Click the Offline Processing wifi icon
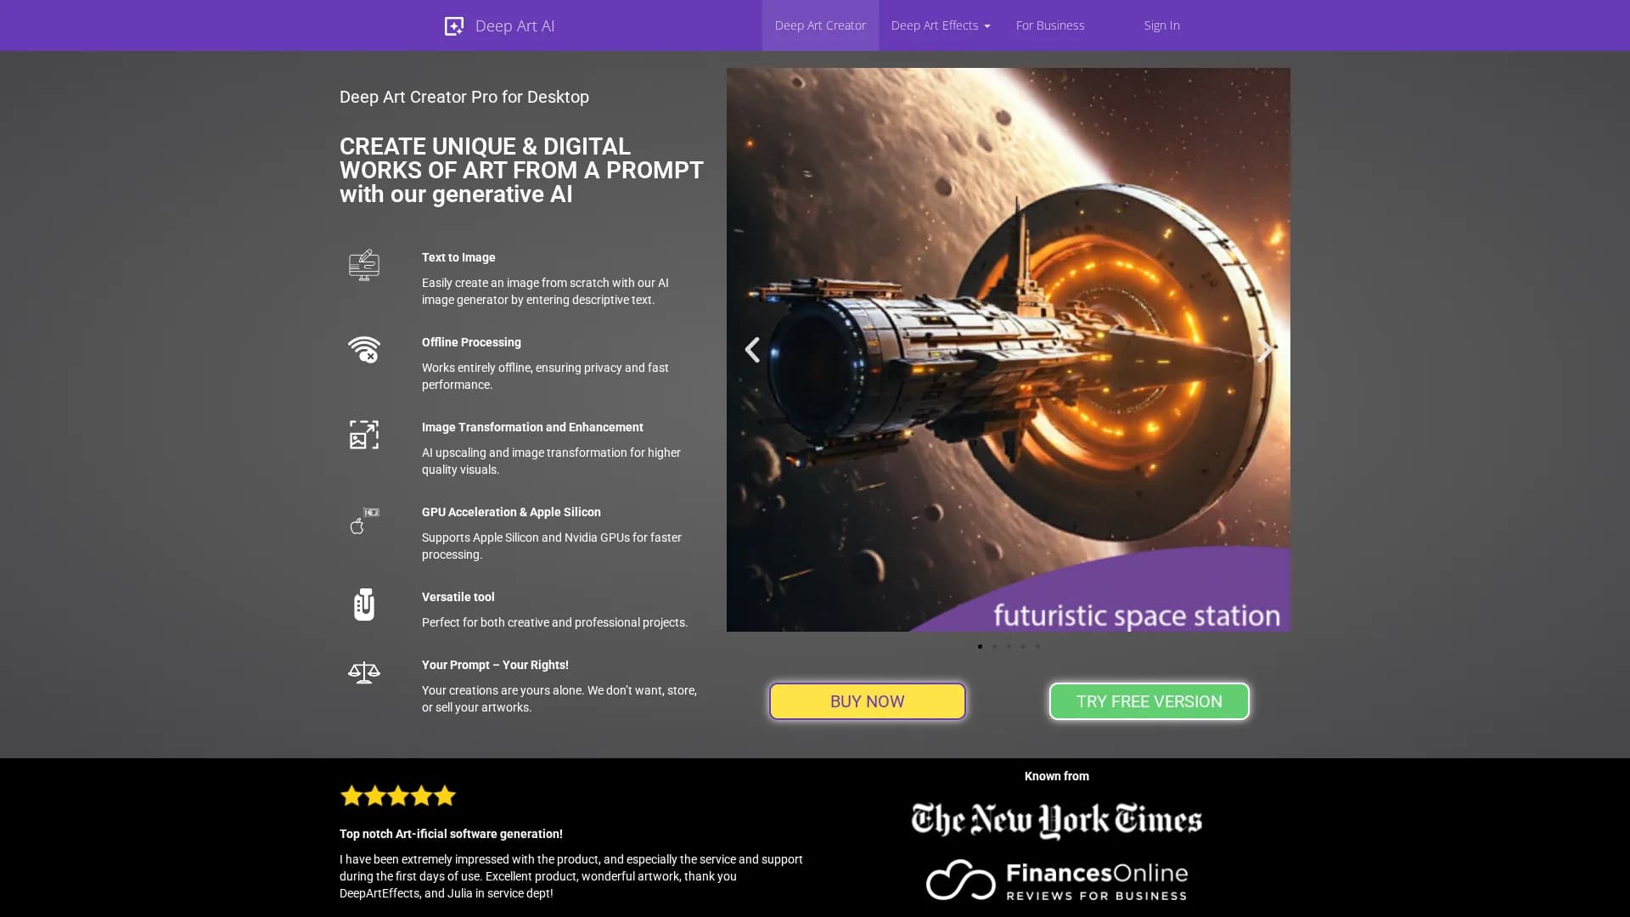 364,350
